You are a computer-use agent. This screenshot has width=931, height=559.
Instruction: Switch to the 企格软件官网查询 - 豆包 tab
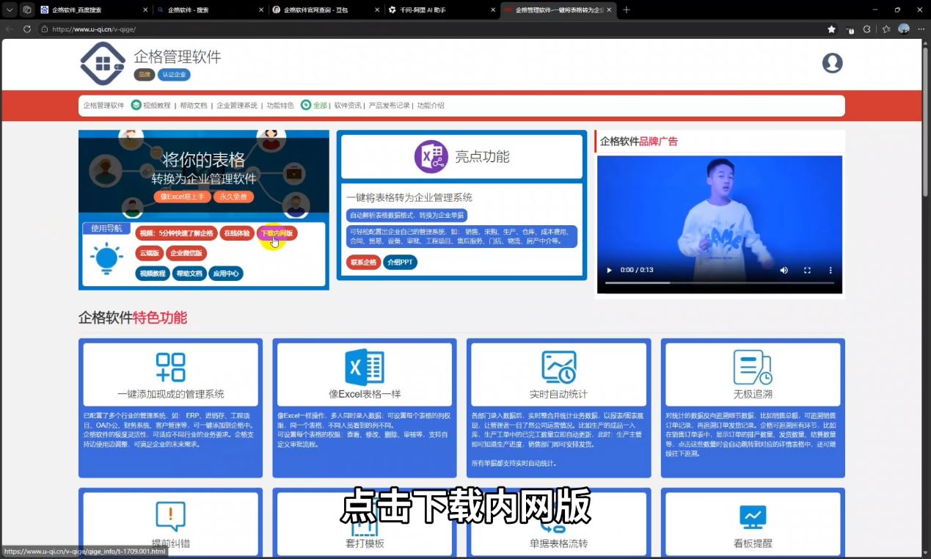click(326, 10)
